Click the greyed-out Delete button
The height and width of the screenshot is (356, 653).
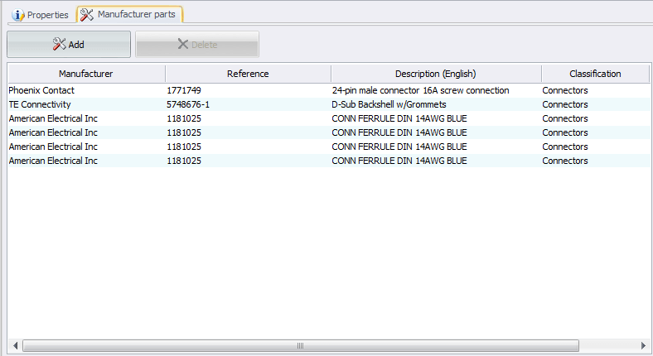(x=197, y=44)
